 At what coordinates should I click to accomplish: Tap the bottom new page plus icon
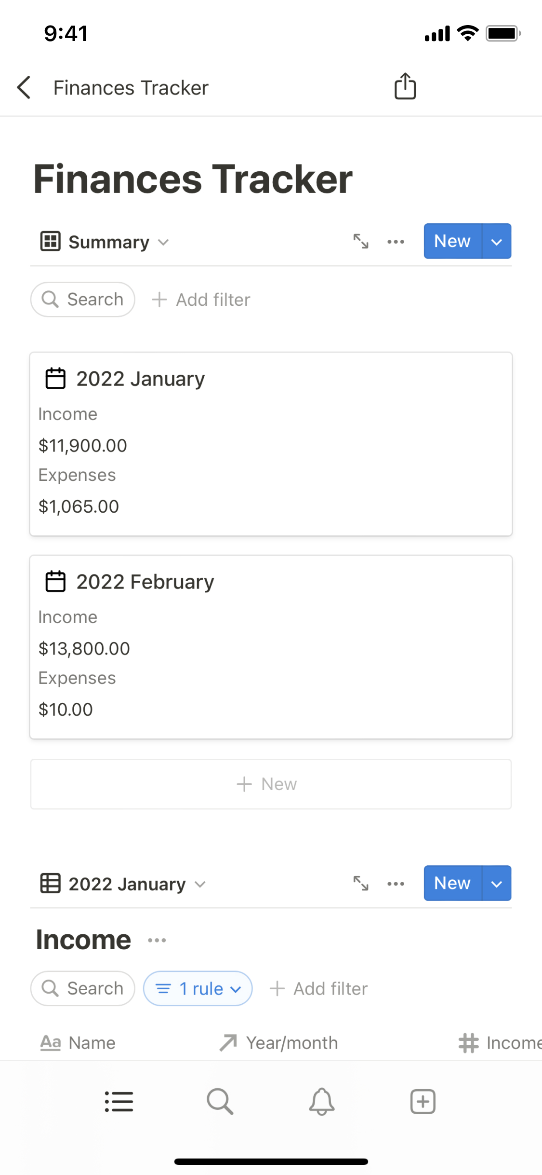(423, 1102)
